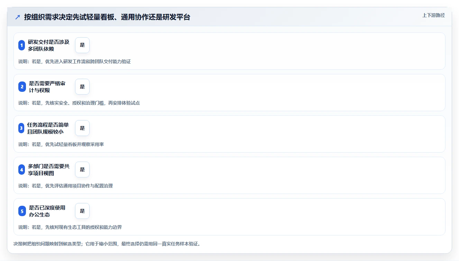Click the arrow icon beside the title
Image resolution: width=459 pixels, height=261 pixels.
(18, 17)
